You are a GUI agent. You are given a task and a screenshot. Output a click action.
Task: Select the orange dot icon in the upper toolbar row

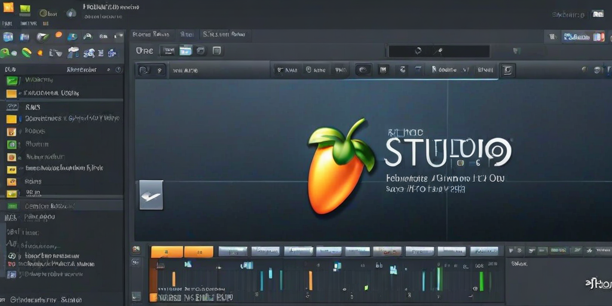[x=59, y=35]
